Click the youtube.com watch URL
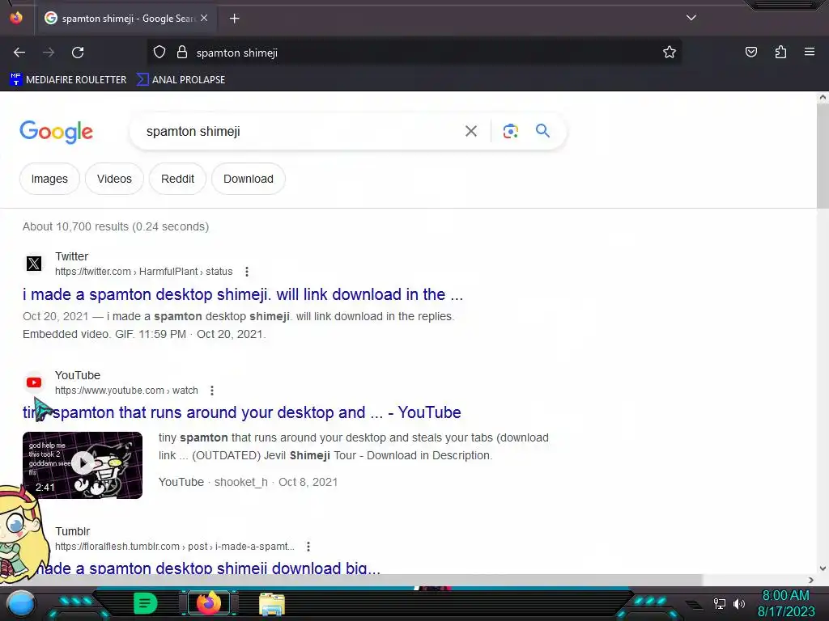This screenshot has height=621, width=829. [x=126, y=391]
